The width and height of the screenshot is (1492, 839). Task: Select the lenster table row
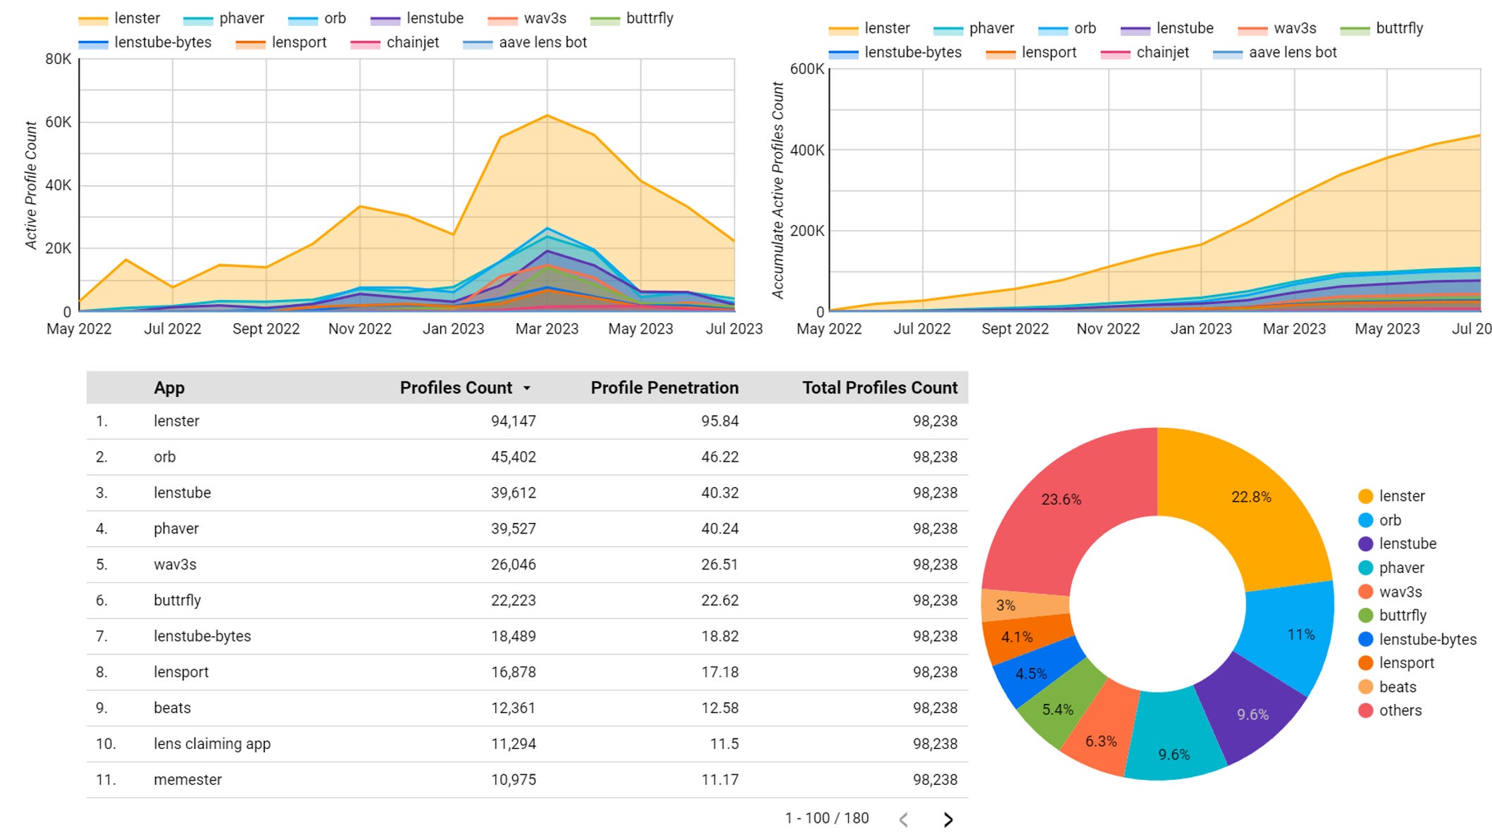(x=176, y=421)
